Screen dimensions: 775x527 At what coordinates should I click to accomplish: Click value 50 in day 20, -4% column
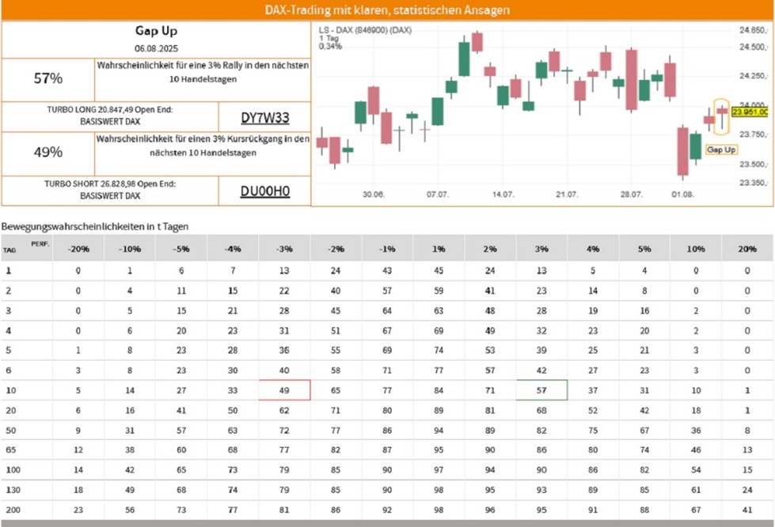(233, 411)
